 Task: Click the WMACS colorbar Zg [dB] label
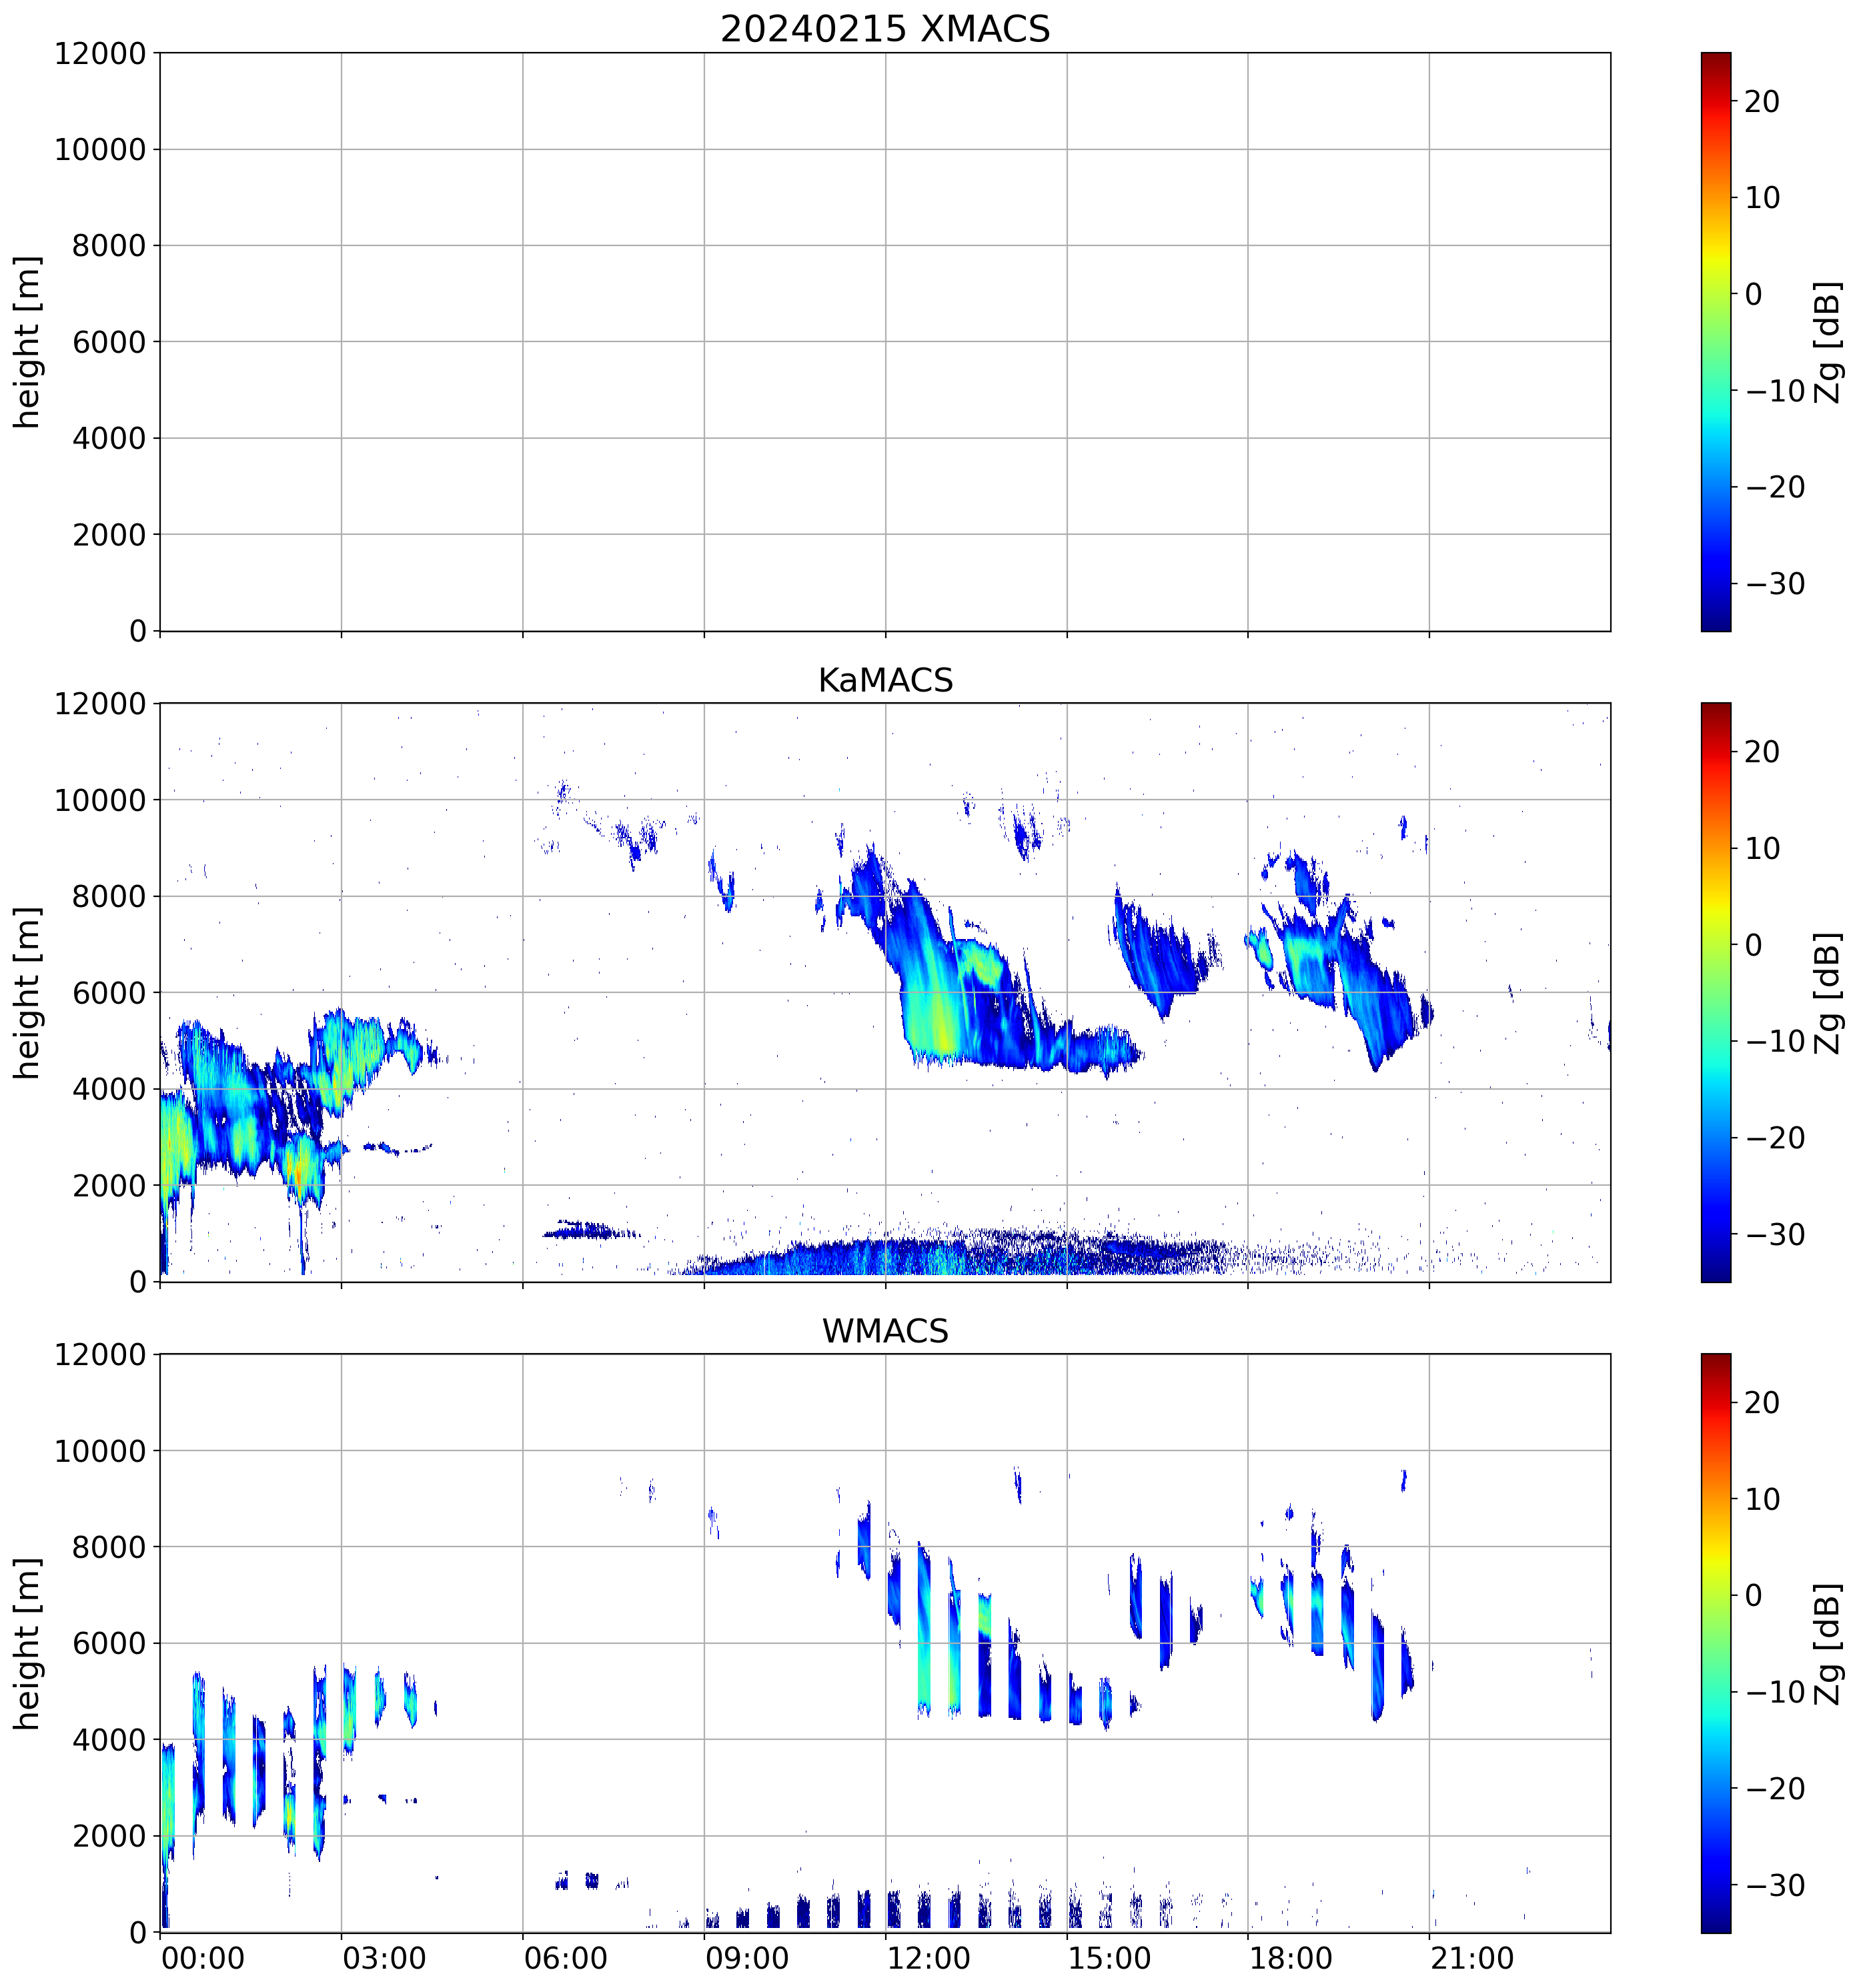tap(1827, 1644)
